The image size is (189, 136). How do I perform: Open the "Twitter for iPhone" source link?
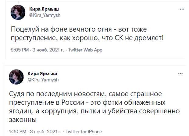coord(83,131)
